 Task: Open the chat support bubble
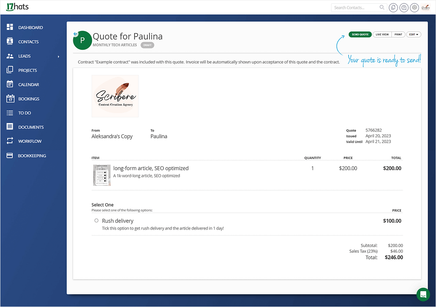tap(423, 294)
